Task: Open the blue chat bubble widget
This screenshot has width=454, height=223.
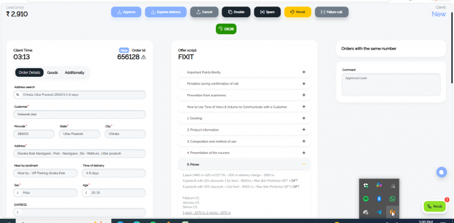Action: (x=441, y=172)
